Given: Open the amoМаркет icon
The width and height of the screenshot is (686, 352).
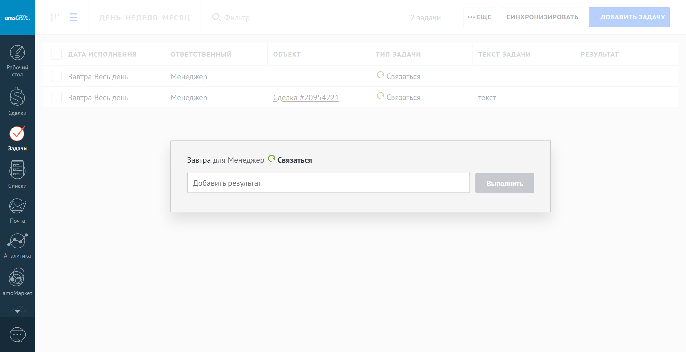Looking at the screenshot, I should pos(17,277).
